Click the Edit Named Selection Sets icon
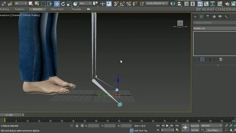Viewport: 236px width, 133px height. 142,4
